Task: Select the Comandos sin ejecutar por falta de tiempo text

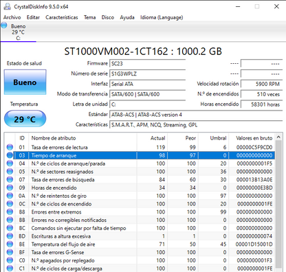Action: 78,228
